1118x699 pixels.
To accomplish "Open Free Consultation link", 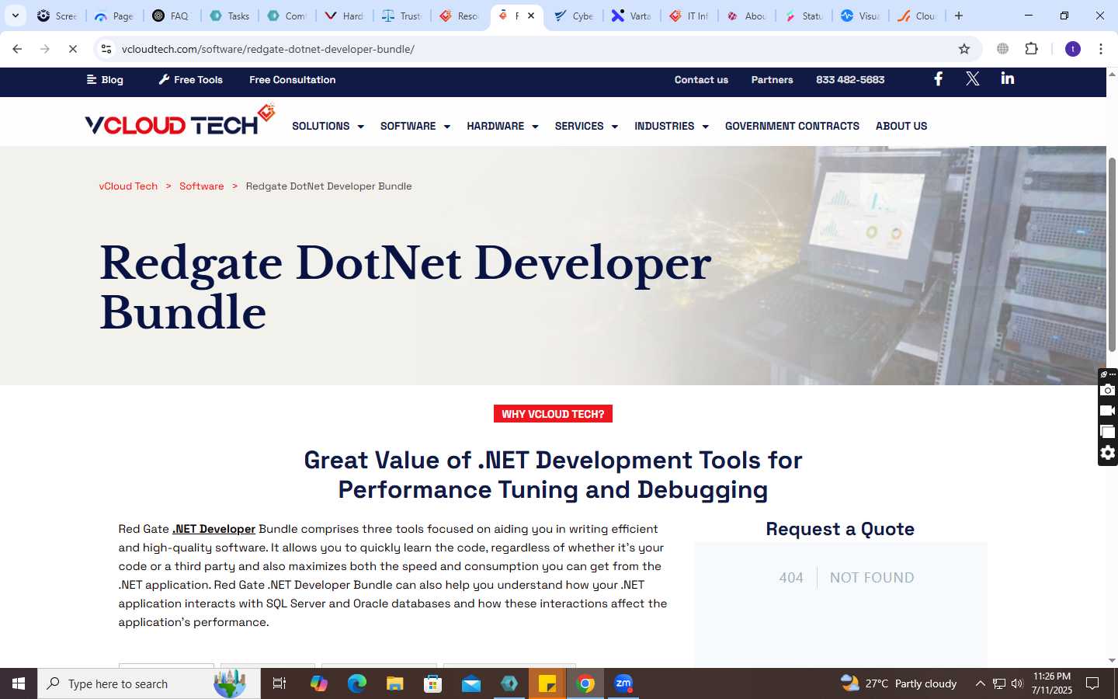I will coord(293,79).
